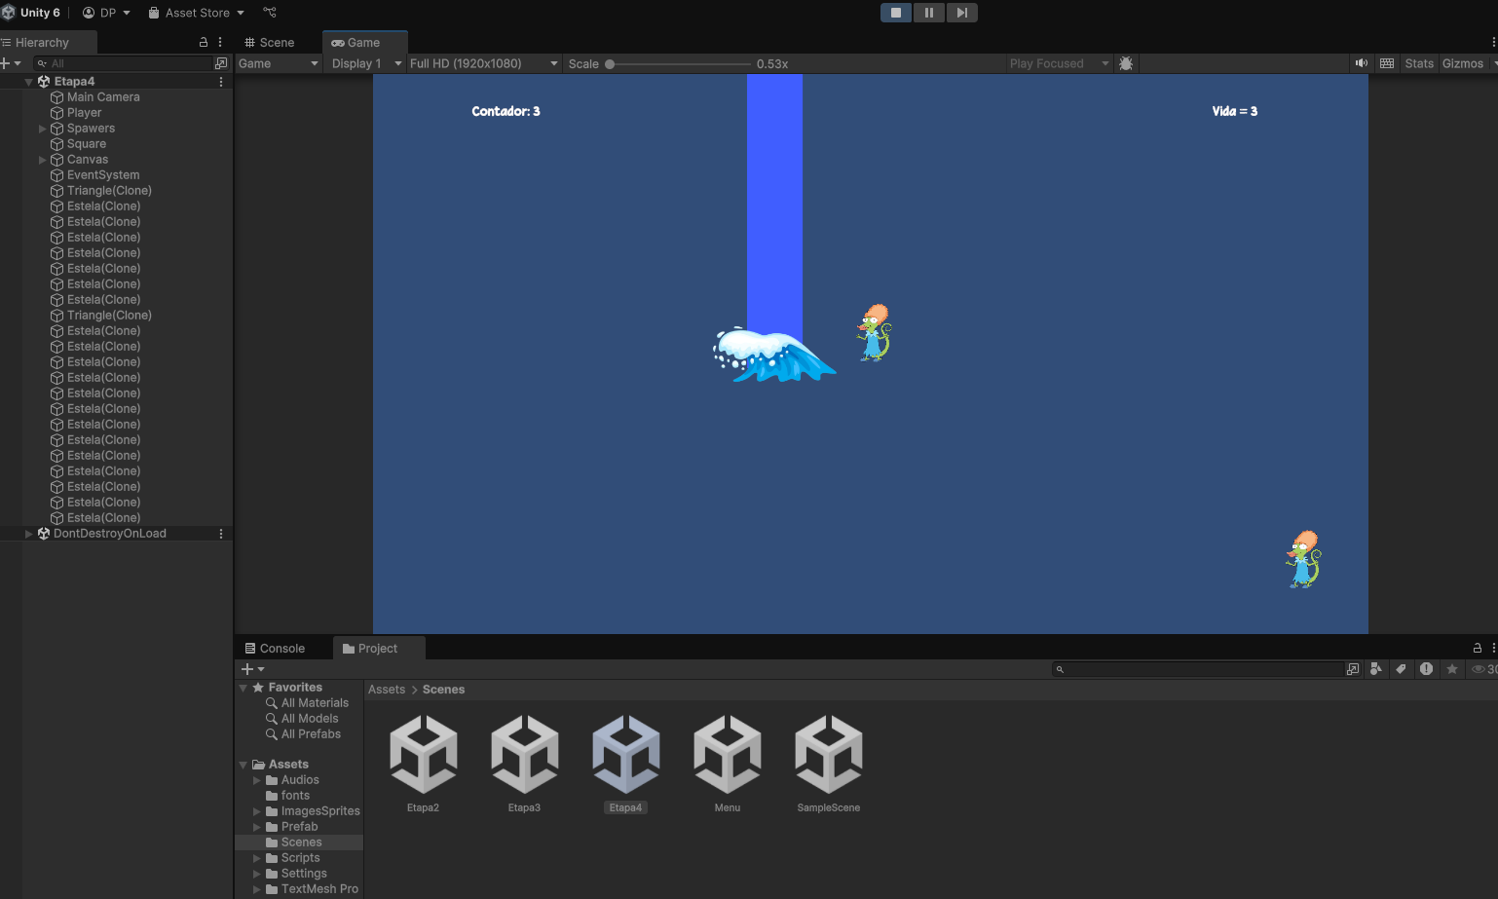The height and width of the screenshot is (899, 1498).
Task: Open the Display 1 dropdown
Action: 366,63
